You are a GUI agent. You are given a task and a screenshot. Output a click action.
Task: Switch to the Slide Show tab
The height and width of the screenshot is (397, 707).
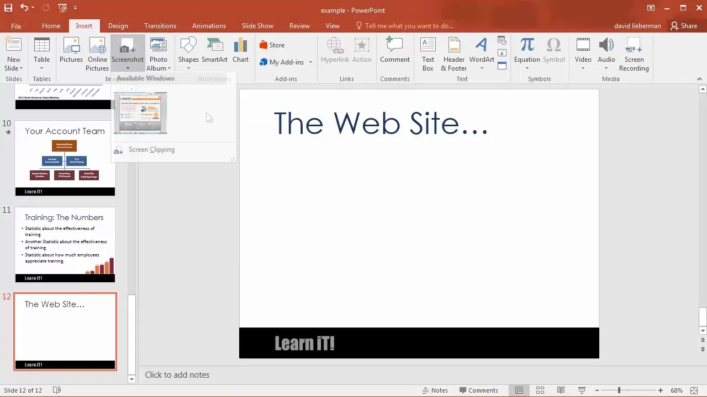click(x=257, y=26)
